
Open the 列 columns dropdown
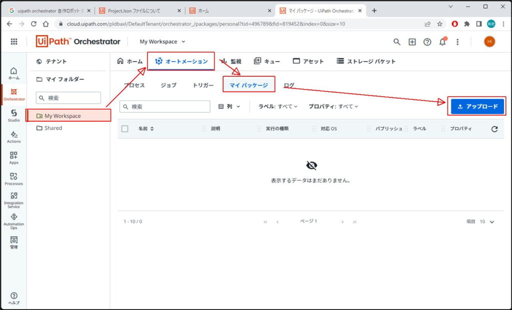tap(229, 107)
